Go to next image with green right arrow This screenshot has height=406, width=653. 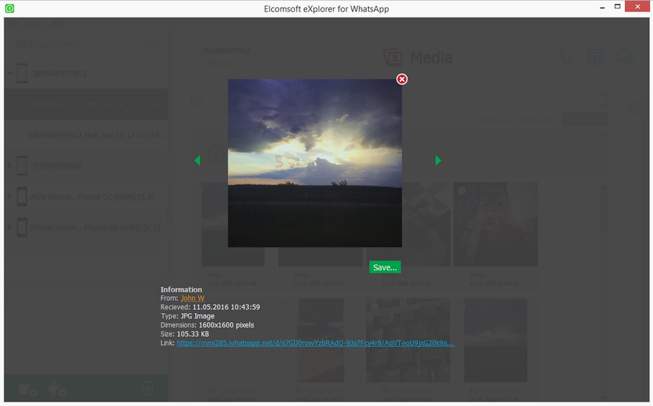point(438,160)
